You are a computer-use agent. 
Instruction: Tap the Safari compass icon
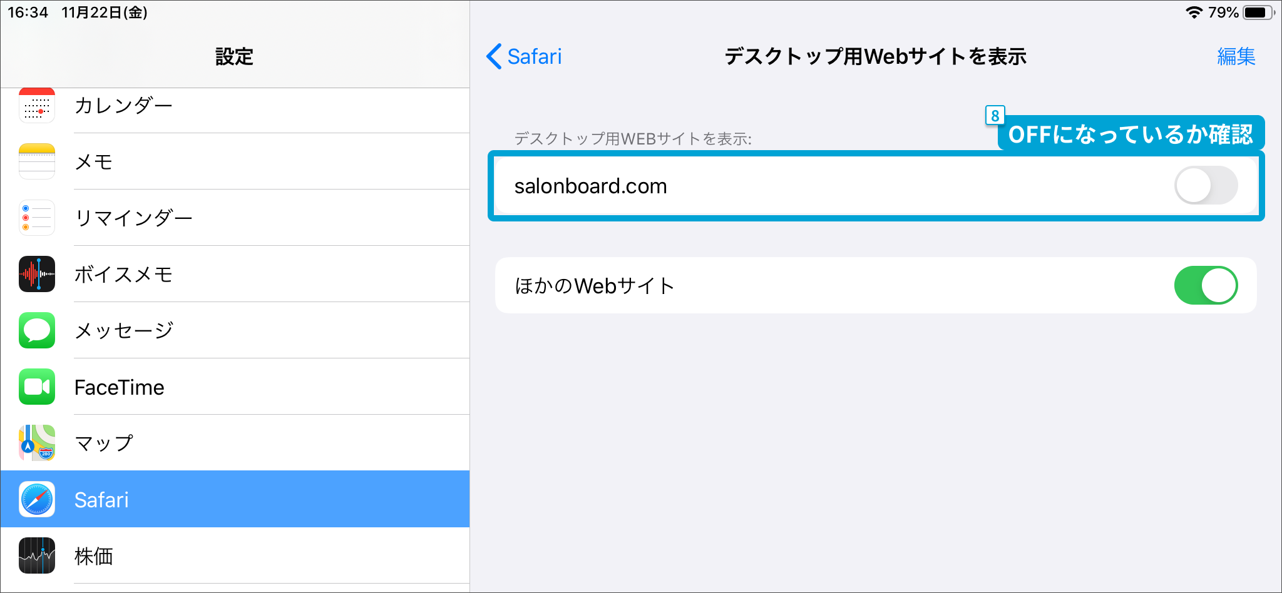tap(37, 499)
